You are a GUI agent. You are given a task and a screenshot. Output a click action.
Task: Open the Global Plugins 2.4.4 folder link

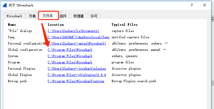77,75
